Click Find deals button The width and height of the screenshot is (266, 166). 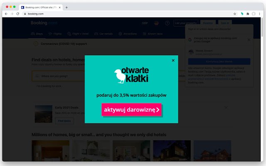pyautogui.click(x=64, y=121)
